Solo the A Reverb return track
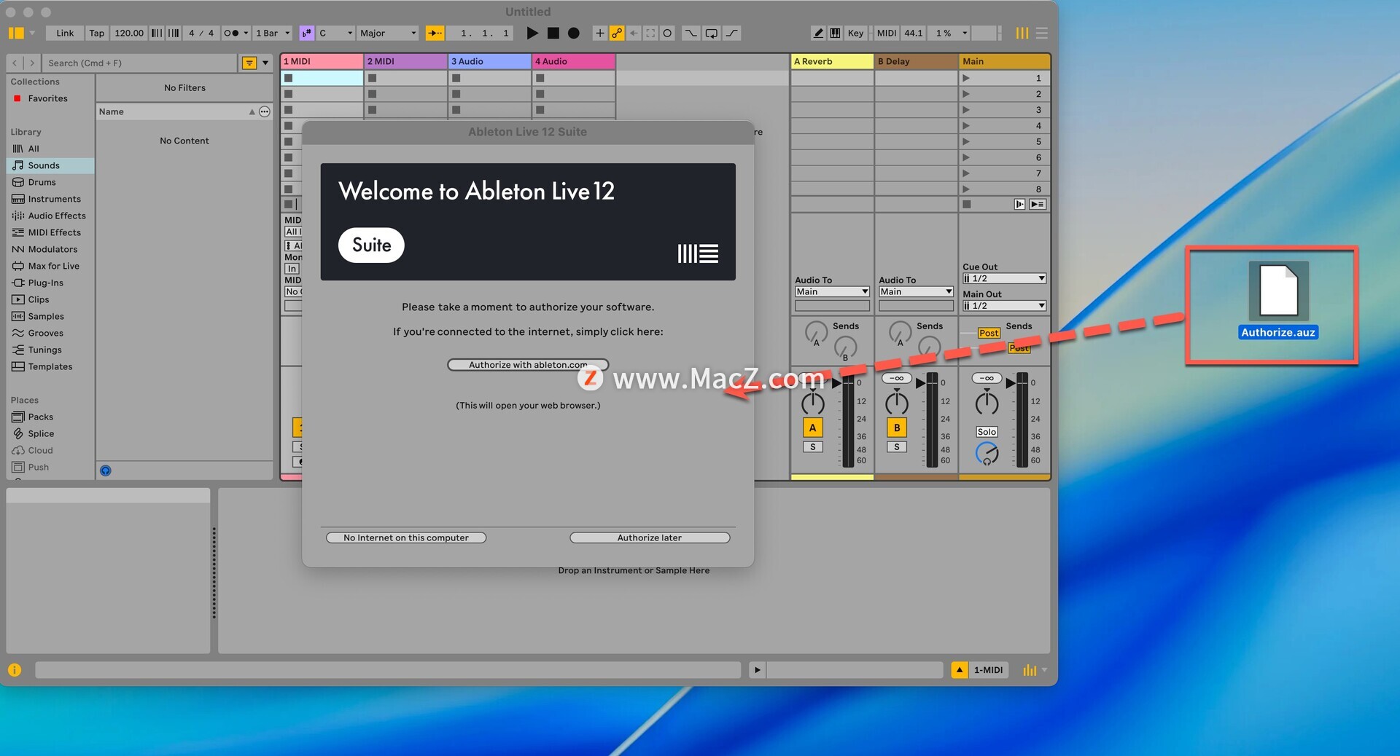Screen dimensions: 1400x756 point(812,446)
